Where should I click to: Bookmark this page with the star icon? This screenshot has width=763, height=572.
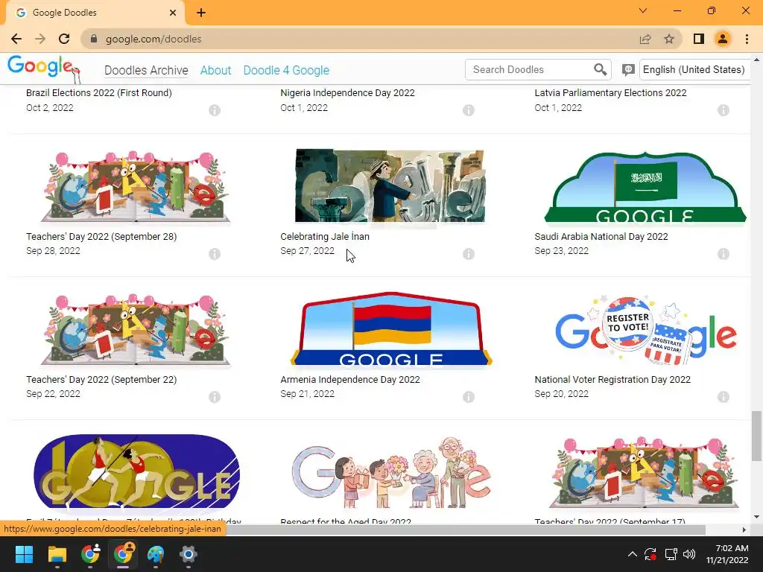(669, 39)
